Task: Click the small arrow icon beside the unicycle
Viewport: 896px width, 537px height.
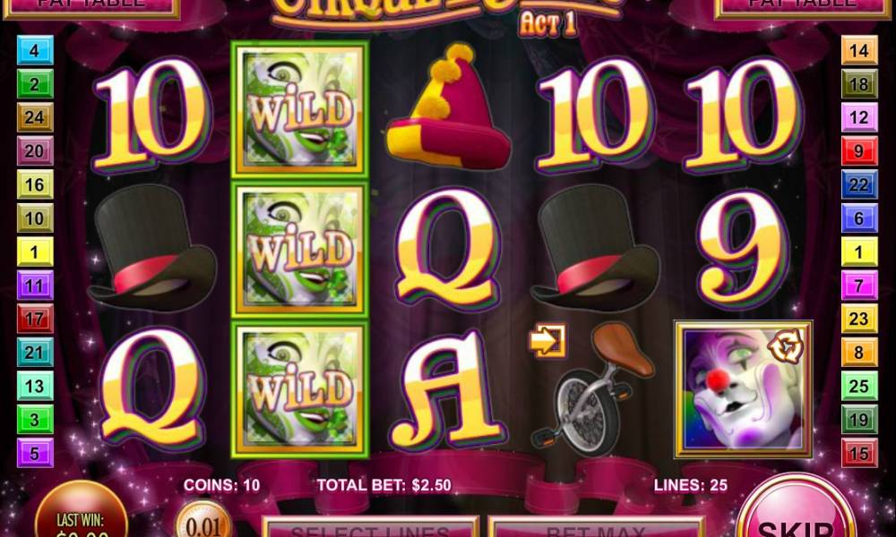Action: point(547,341)
